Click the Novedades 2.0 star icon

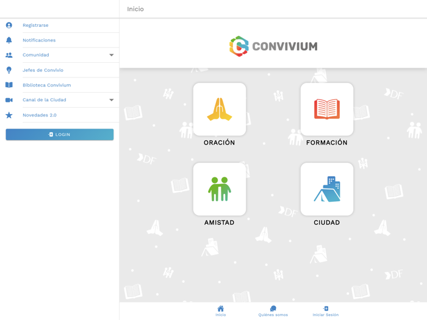[x=9, y=115]
